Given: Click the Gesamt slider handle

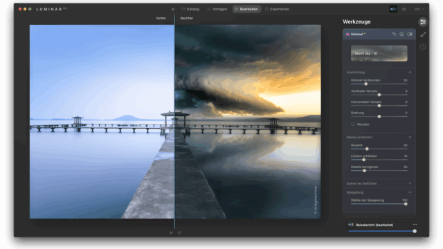Looking at the screenshot, I should click(x=367, y=149).
